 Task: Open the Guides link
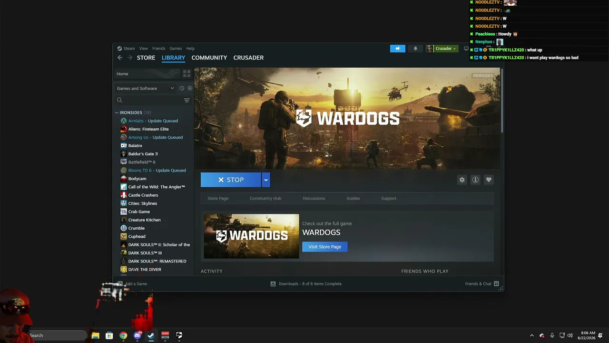coord(353,198)
